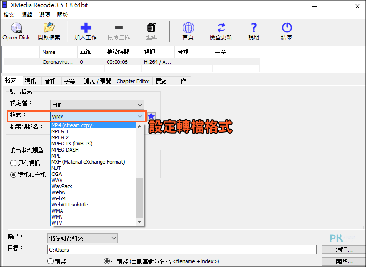
Task: Select the Coronaviru... file row
Action: point(132,62)
